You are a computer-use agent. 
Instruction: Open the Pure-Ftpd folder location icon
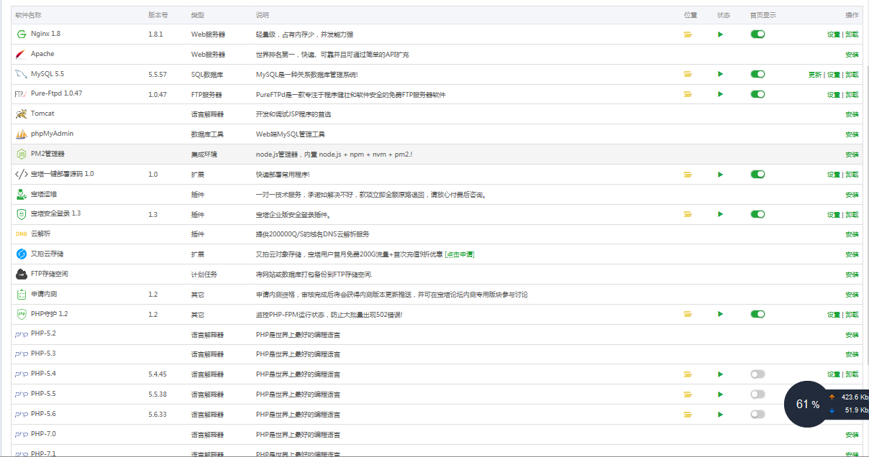[x=688, y=94]
